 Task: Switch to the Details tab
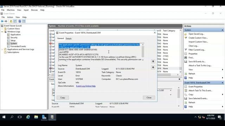click(x=69, y=38)
